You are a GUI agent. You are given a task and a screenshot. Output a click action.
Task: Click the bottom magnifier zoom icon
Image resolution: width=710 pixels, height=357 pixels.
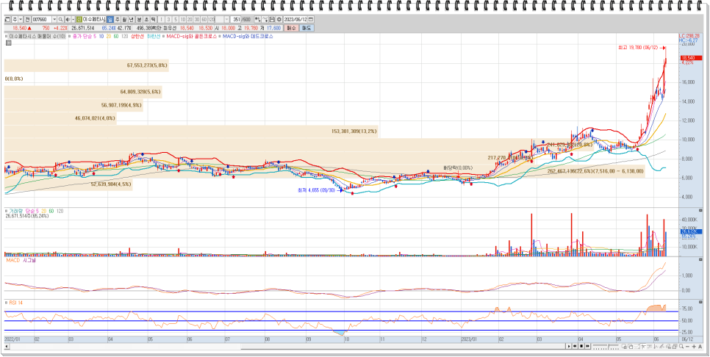[x=681, y=346]
